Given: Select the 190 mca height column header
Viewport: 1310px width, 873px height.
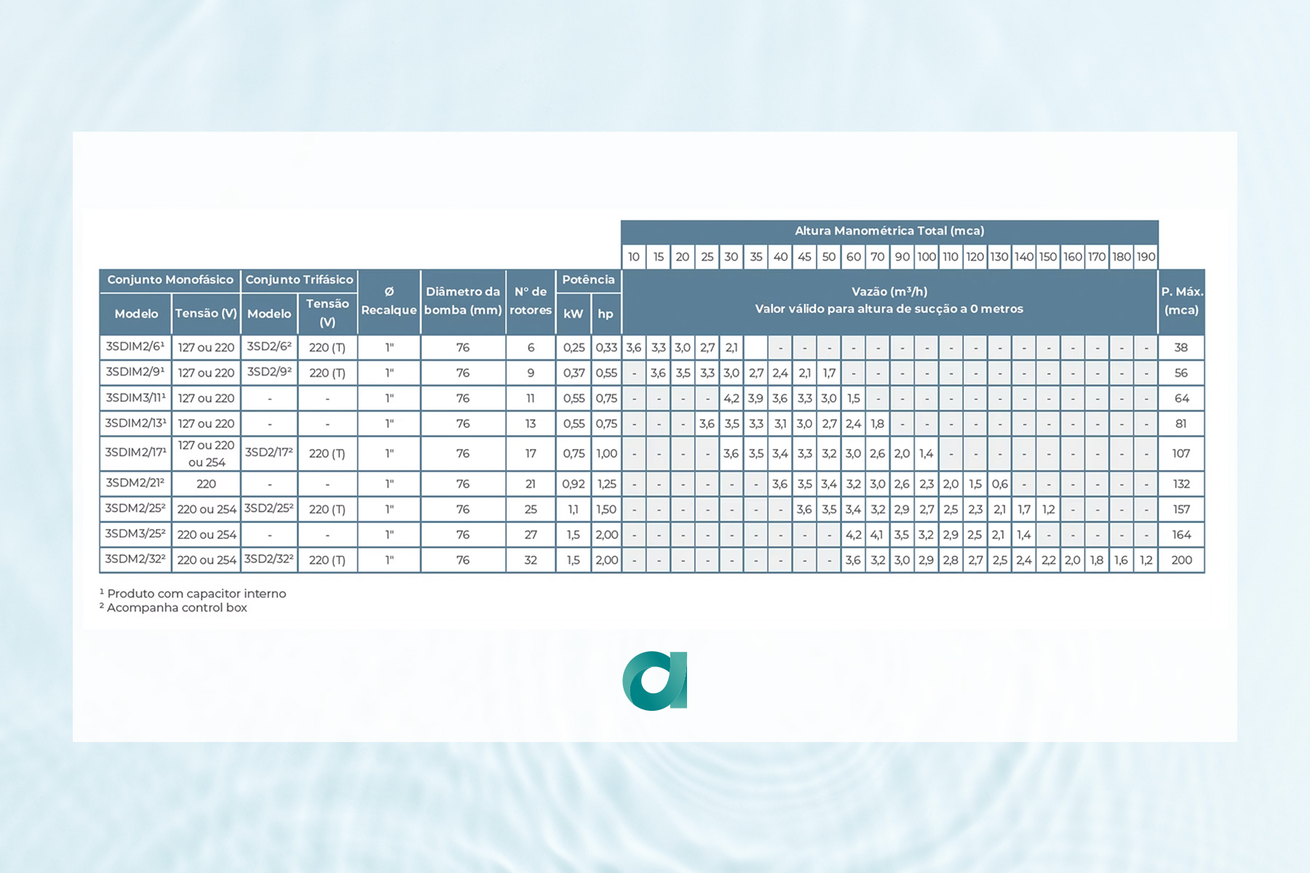Looking at the screenshot, I should (x=1146, y=257).
